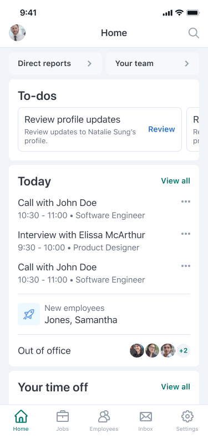Select new employee Jones, Samantha
The width and height of the screenshot is (208, 438).
point(81,320)
